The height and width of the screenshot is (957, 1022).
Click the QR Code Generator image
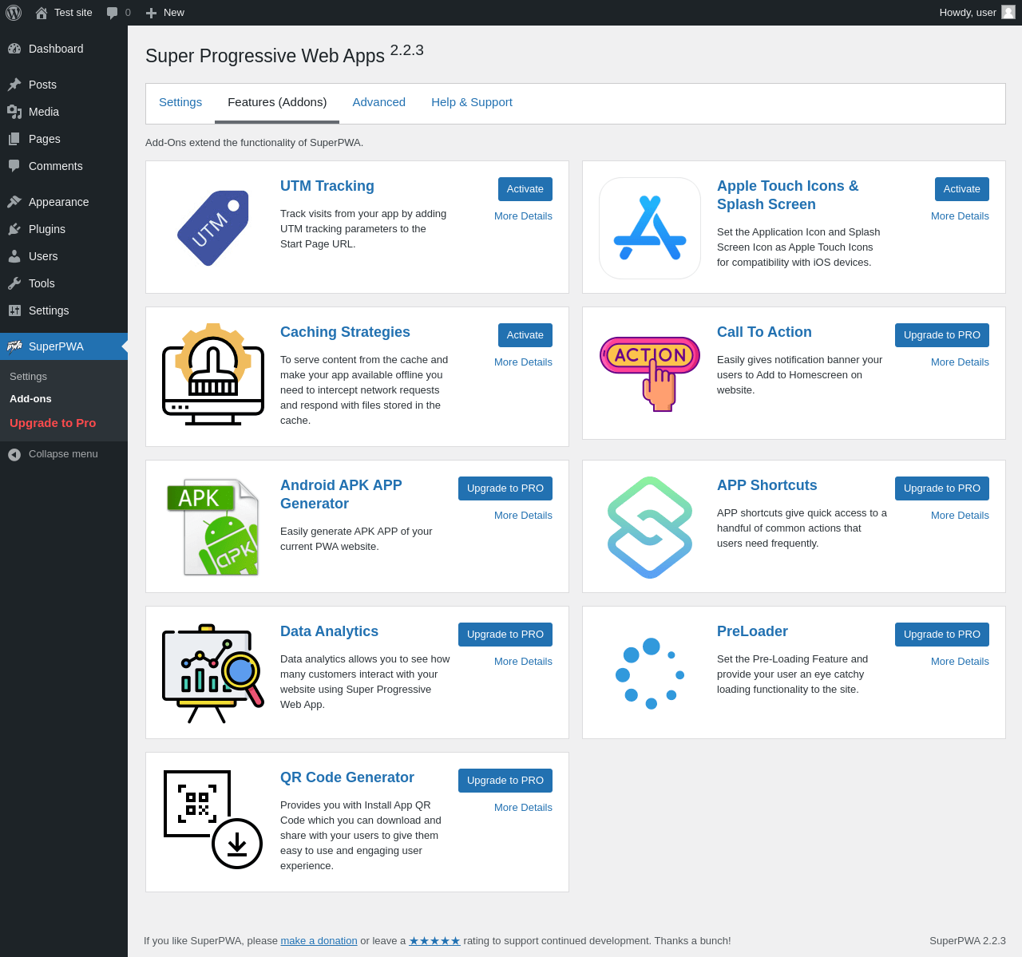(x=213, y=820)
